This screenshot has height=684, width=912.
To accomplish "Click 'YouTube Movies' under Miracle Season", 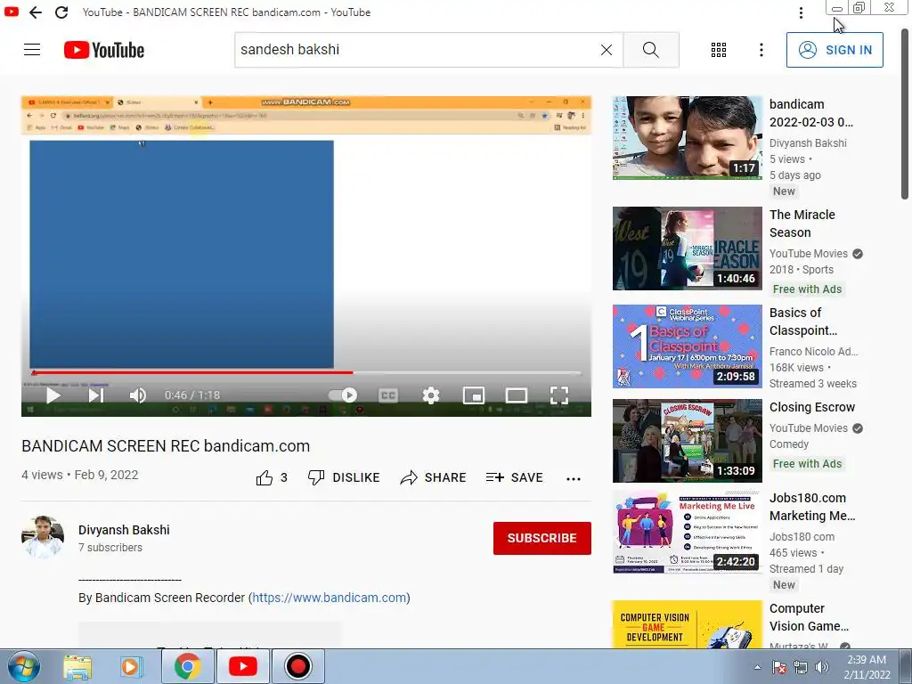I will [x=808, y=254].
